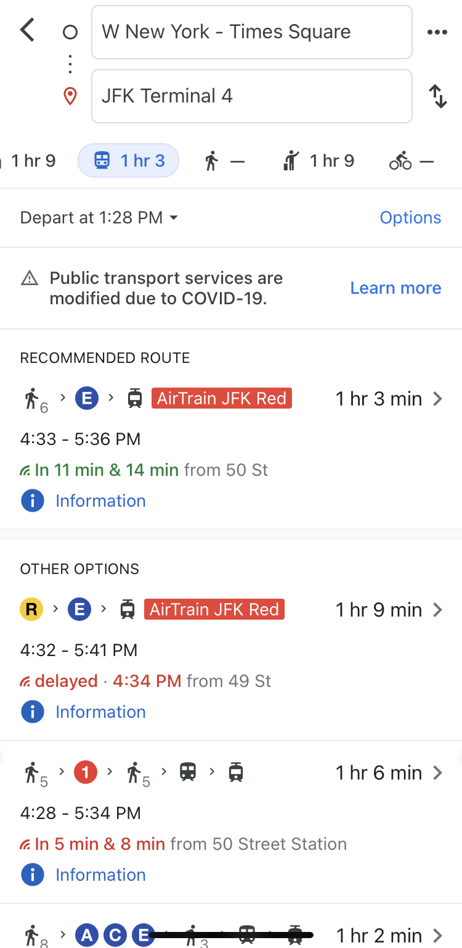The height and width of the screenshot is (948, 462).
Task: Open the transit Options link
Action: coord(410,218)
